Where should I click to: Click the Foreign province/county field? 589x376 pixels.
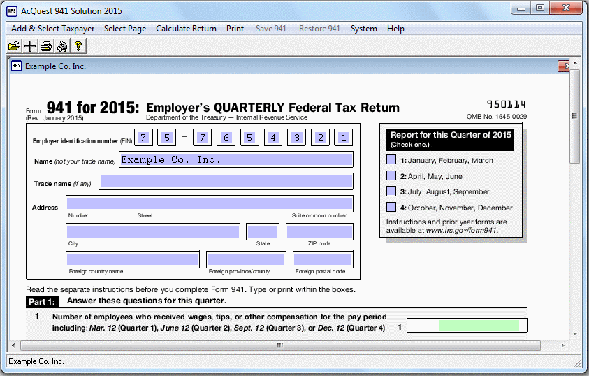pyautogui.click(x=246, y=259)
